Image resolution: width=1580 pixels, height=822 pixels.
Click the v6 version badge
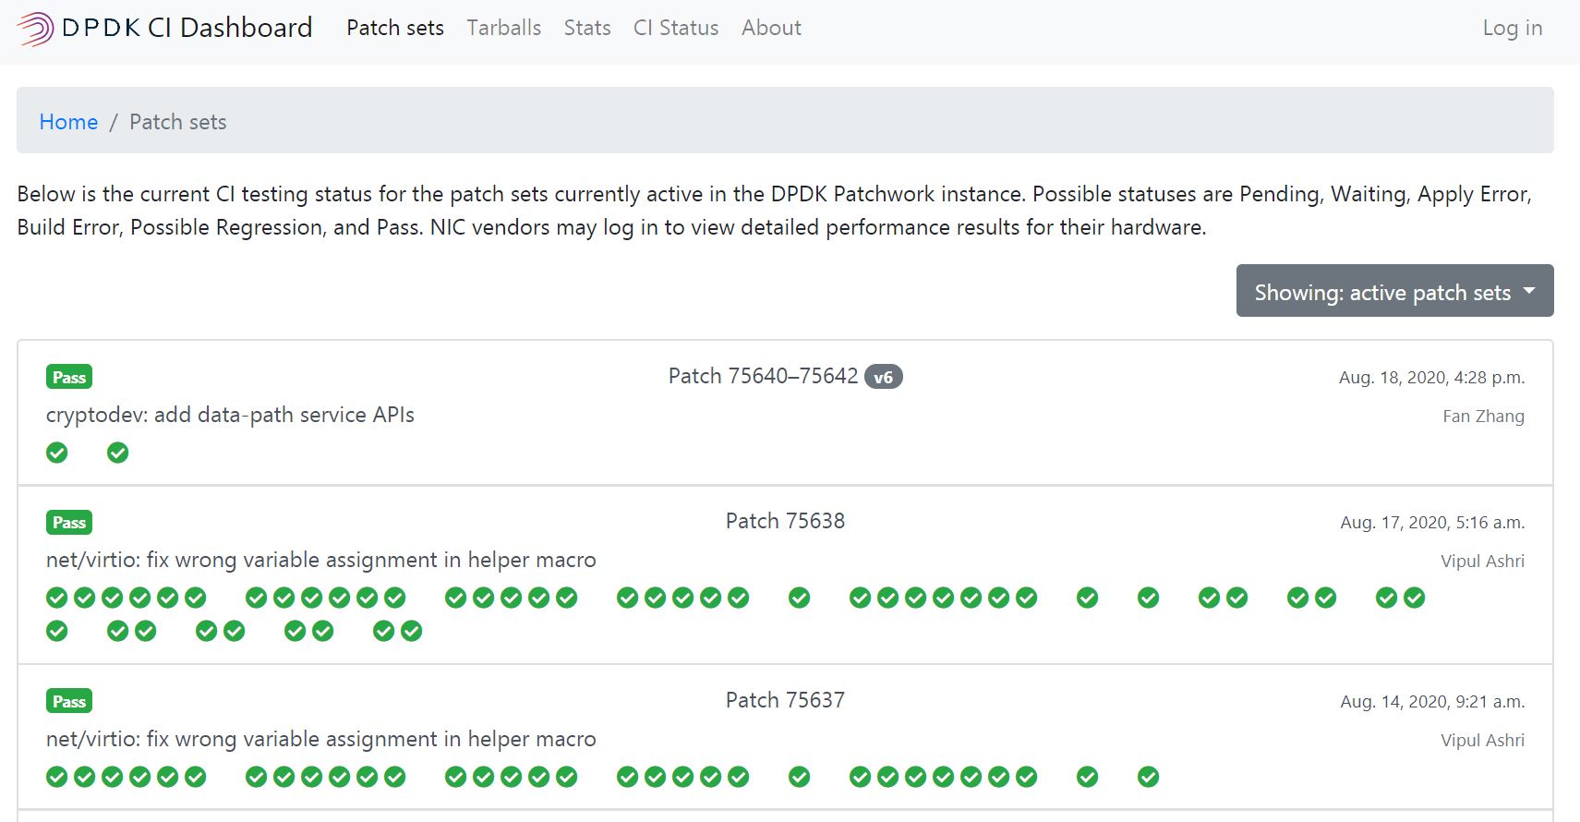coord(884,377)
